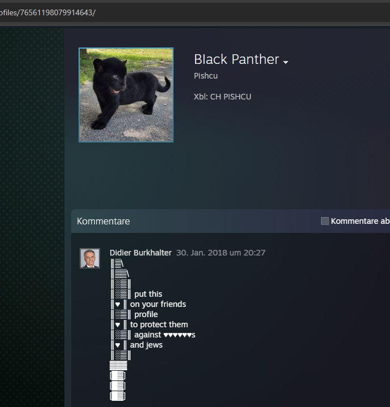Toggle the Kommentare checkbox

coord(325,221)
